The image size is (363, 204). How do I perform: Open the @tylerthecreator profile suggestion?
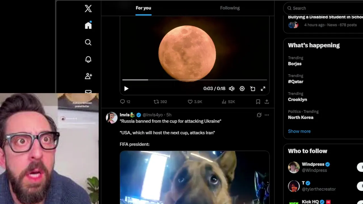click(319, 189)
